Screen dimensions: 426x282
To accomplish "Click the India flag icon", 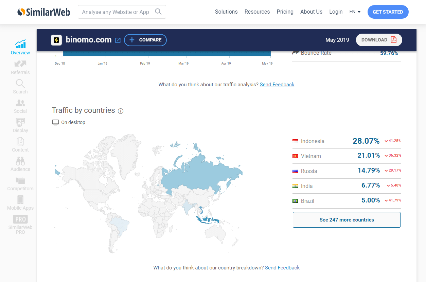I will tap(295, 186).
